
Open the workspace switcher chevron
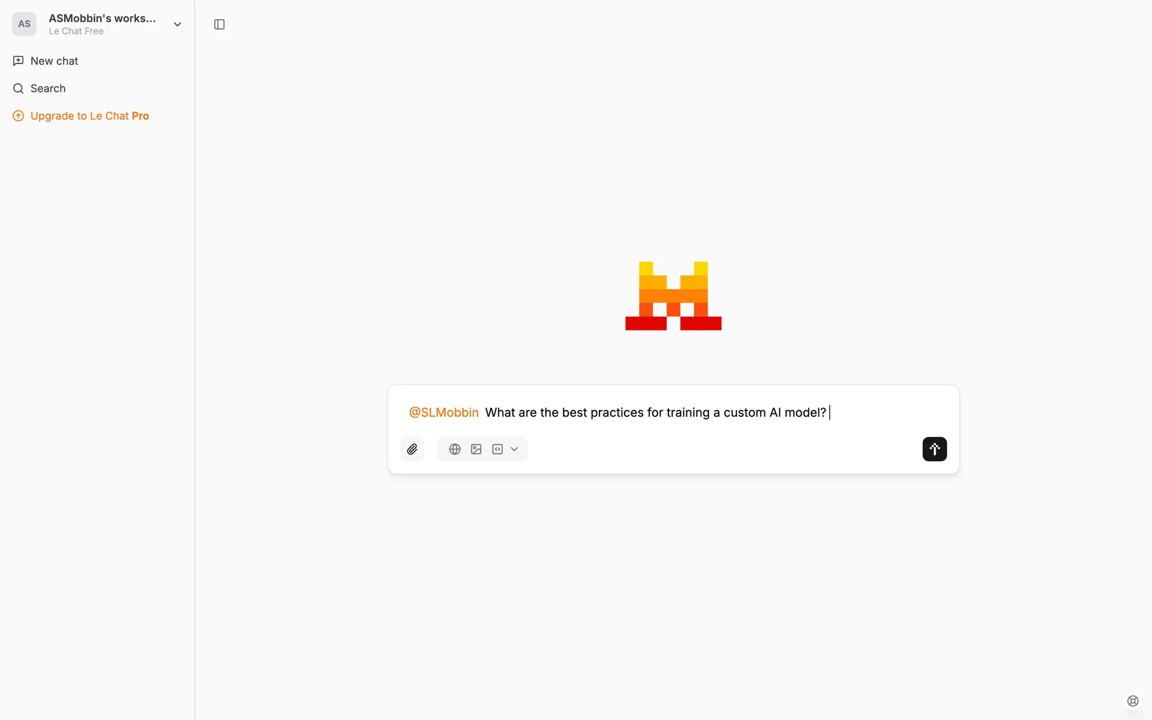178,24
